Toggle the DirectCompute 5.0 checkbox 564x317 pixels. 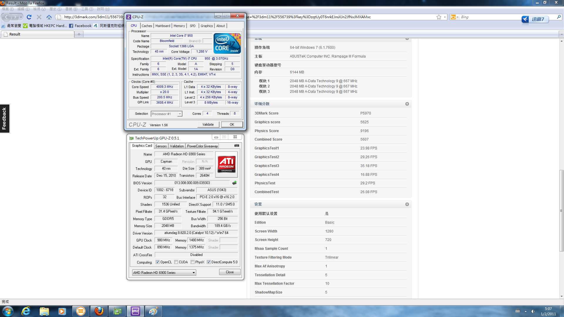point(209,262)
